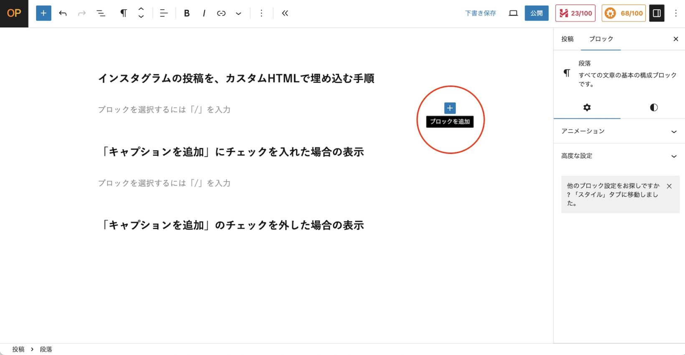The image size is (685, 355).
Task: Click the 下書き保存 save draft link
Action: tap(480, 13)
